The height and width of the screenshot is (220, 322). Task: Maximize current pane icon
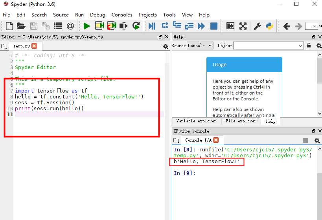click(230, 26)
